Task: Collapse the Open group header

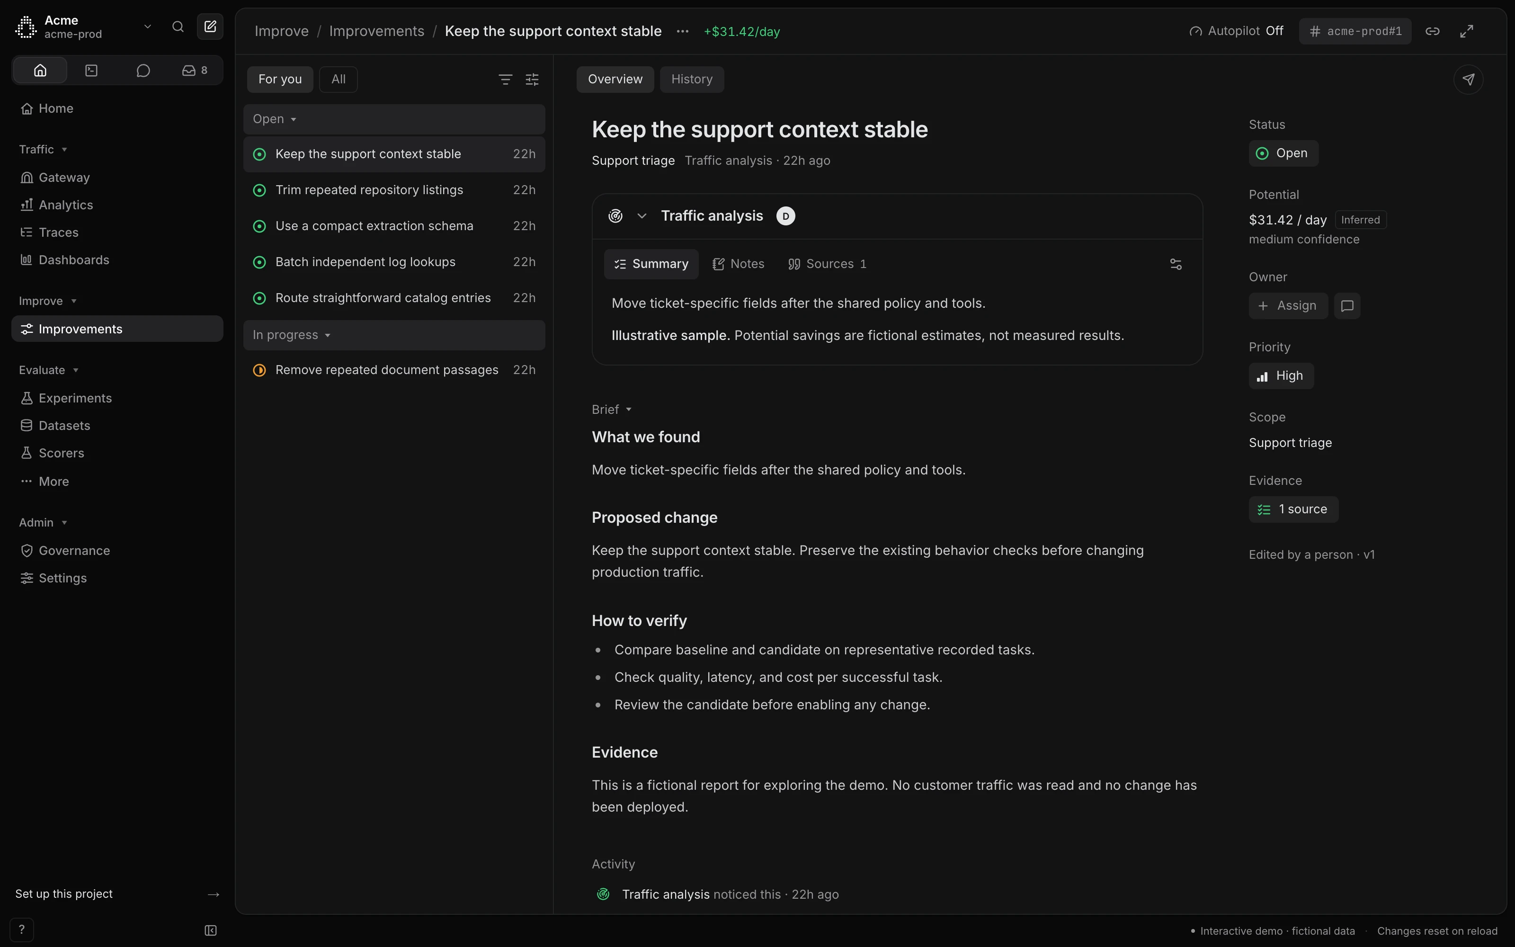Action: pyautogui.click(x=394, y=119)
